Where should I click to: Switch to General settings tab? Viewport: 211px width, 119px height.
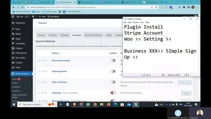click(x=41, y=35)
